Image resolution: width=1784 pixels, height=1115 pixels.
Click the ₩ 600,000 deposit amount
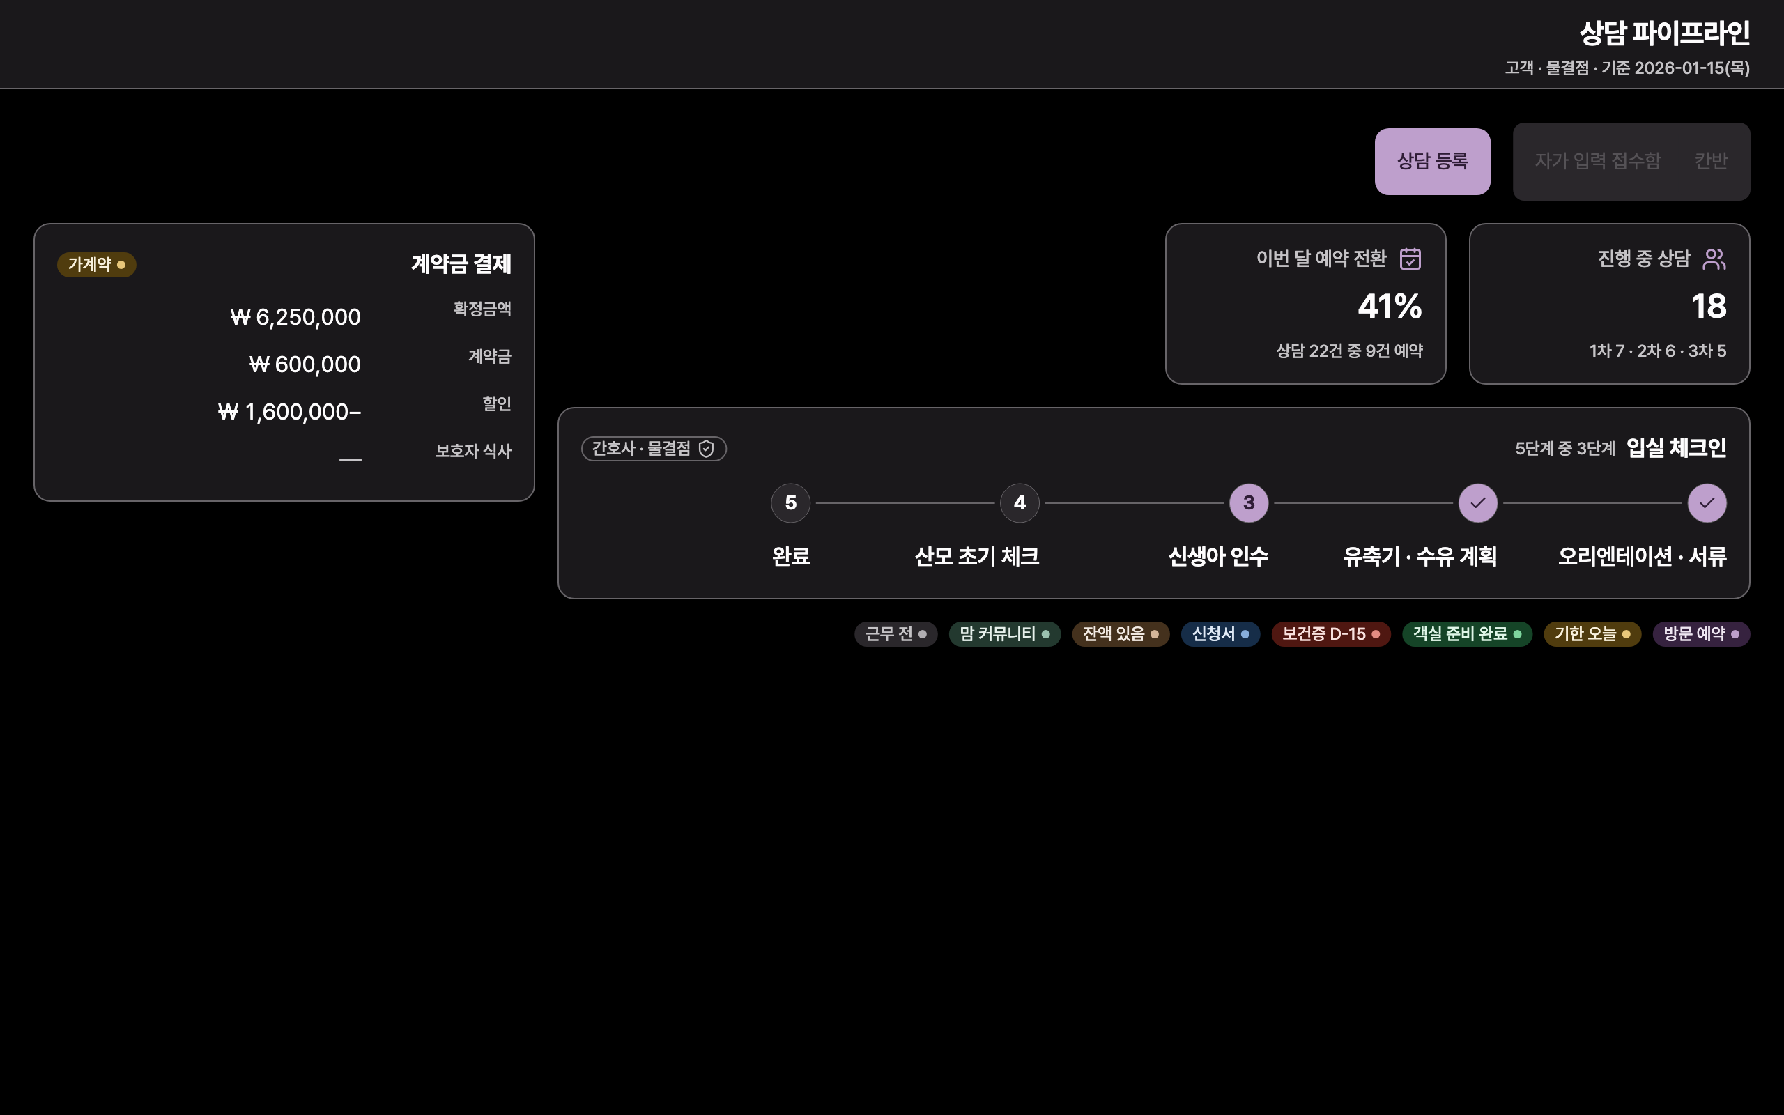pos(305,364)
